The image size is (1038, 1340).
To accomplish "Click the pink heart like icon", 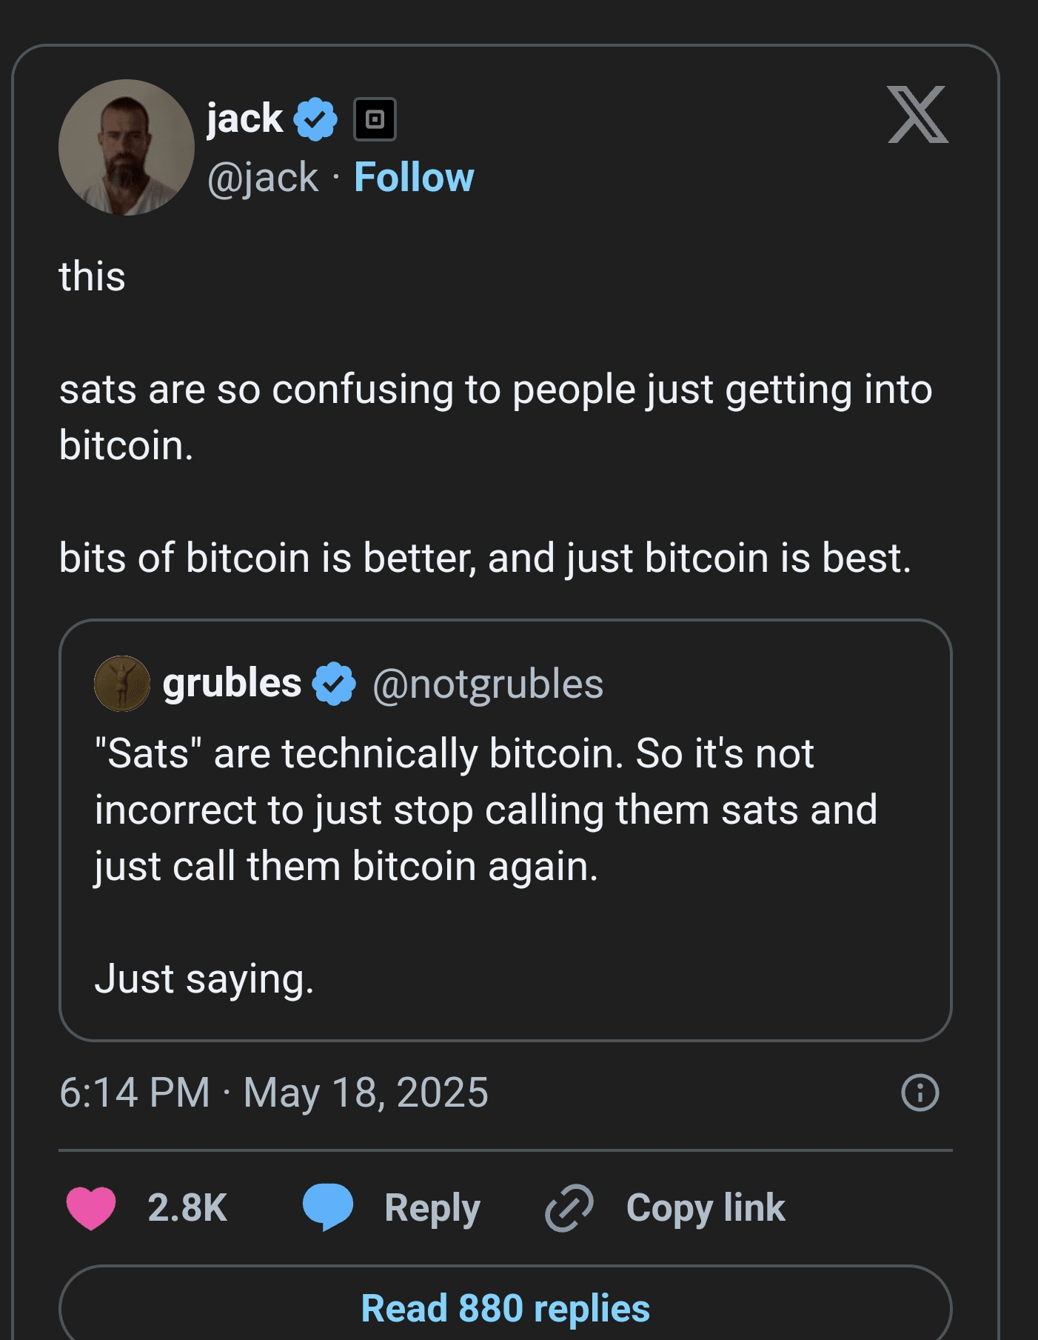I will tap(91, 1207).
